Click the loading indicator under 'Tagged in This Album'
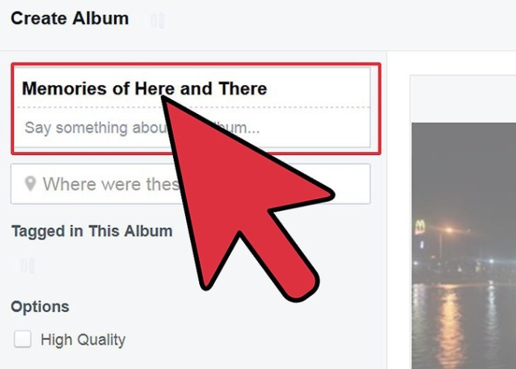The image size is (516, 369). [28, 265]
